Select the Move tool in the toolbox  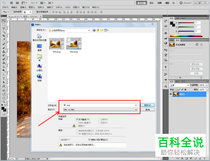pos(4,21)
